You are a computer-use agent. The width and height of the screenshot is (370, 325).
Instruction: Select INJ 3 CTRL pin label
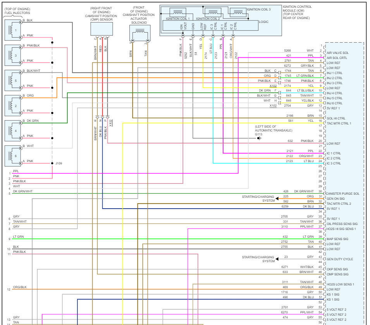[334, 83]
